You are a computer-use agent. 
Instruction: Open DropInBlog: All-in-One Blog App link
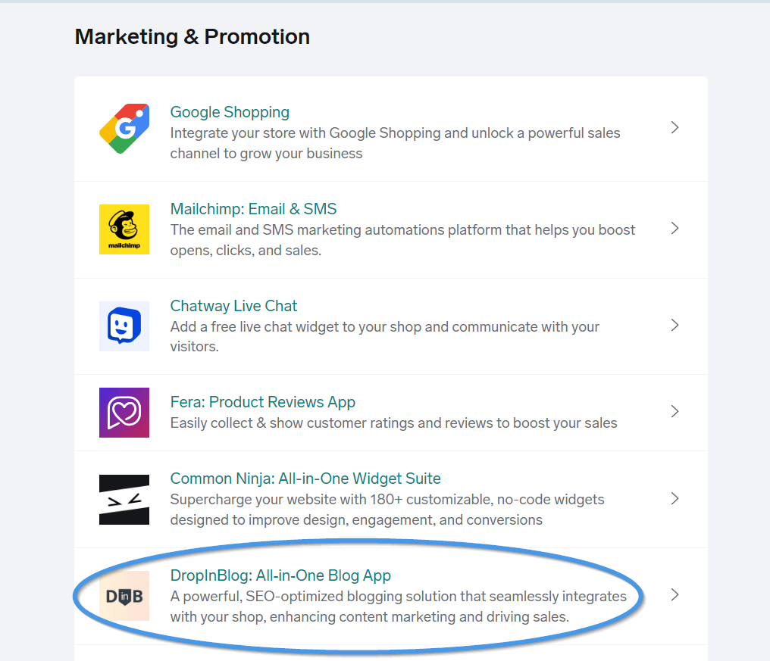click(x=280, y=575)
